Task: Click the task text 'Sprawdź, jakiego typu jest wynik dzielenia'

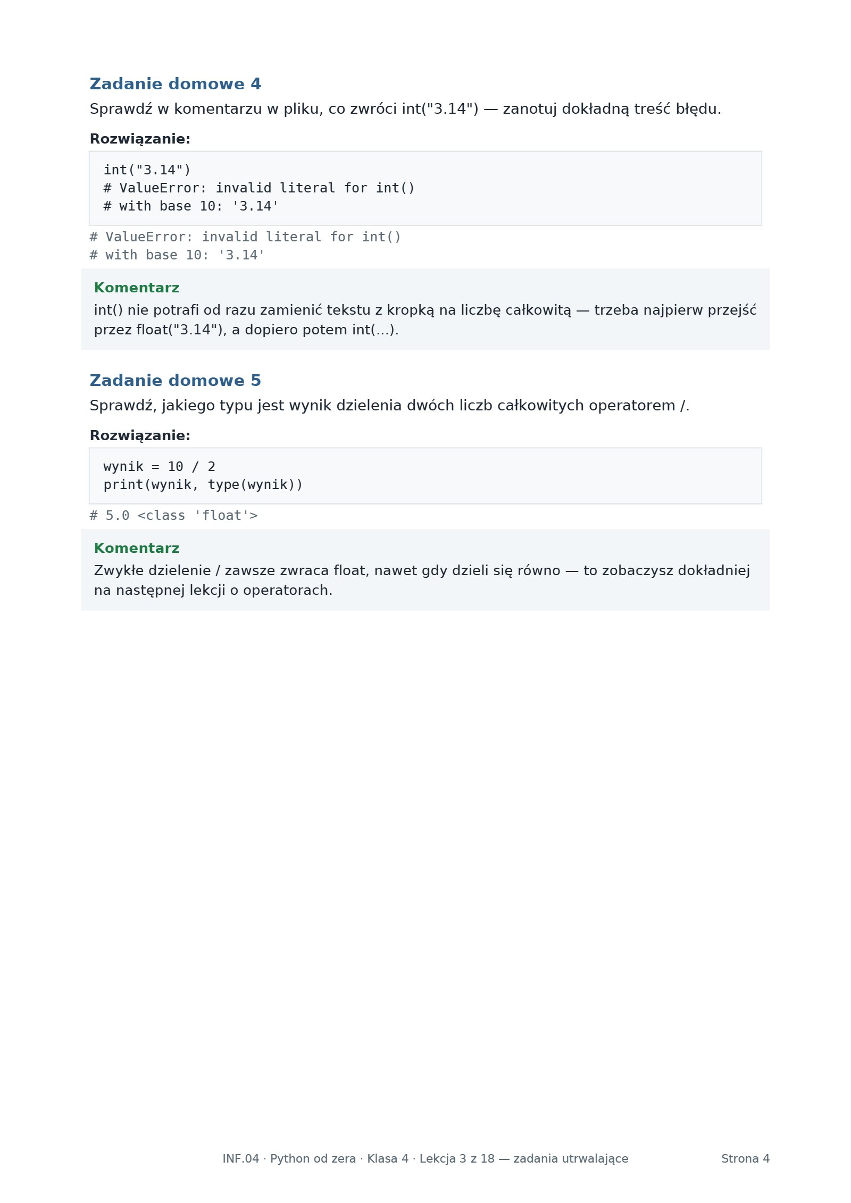Action: click(389, 406)
